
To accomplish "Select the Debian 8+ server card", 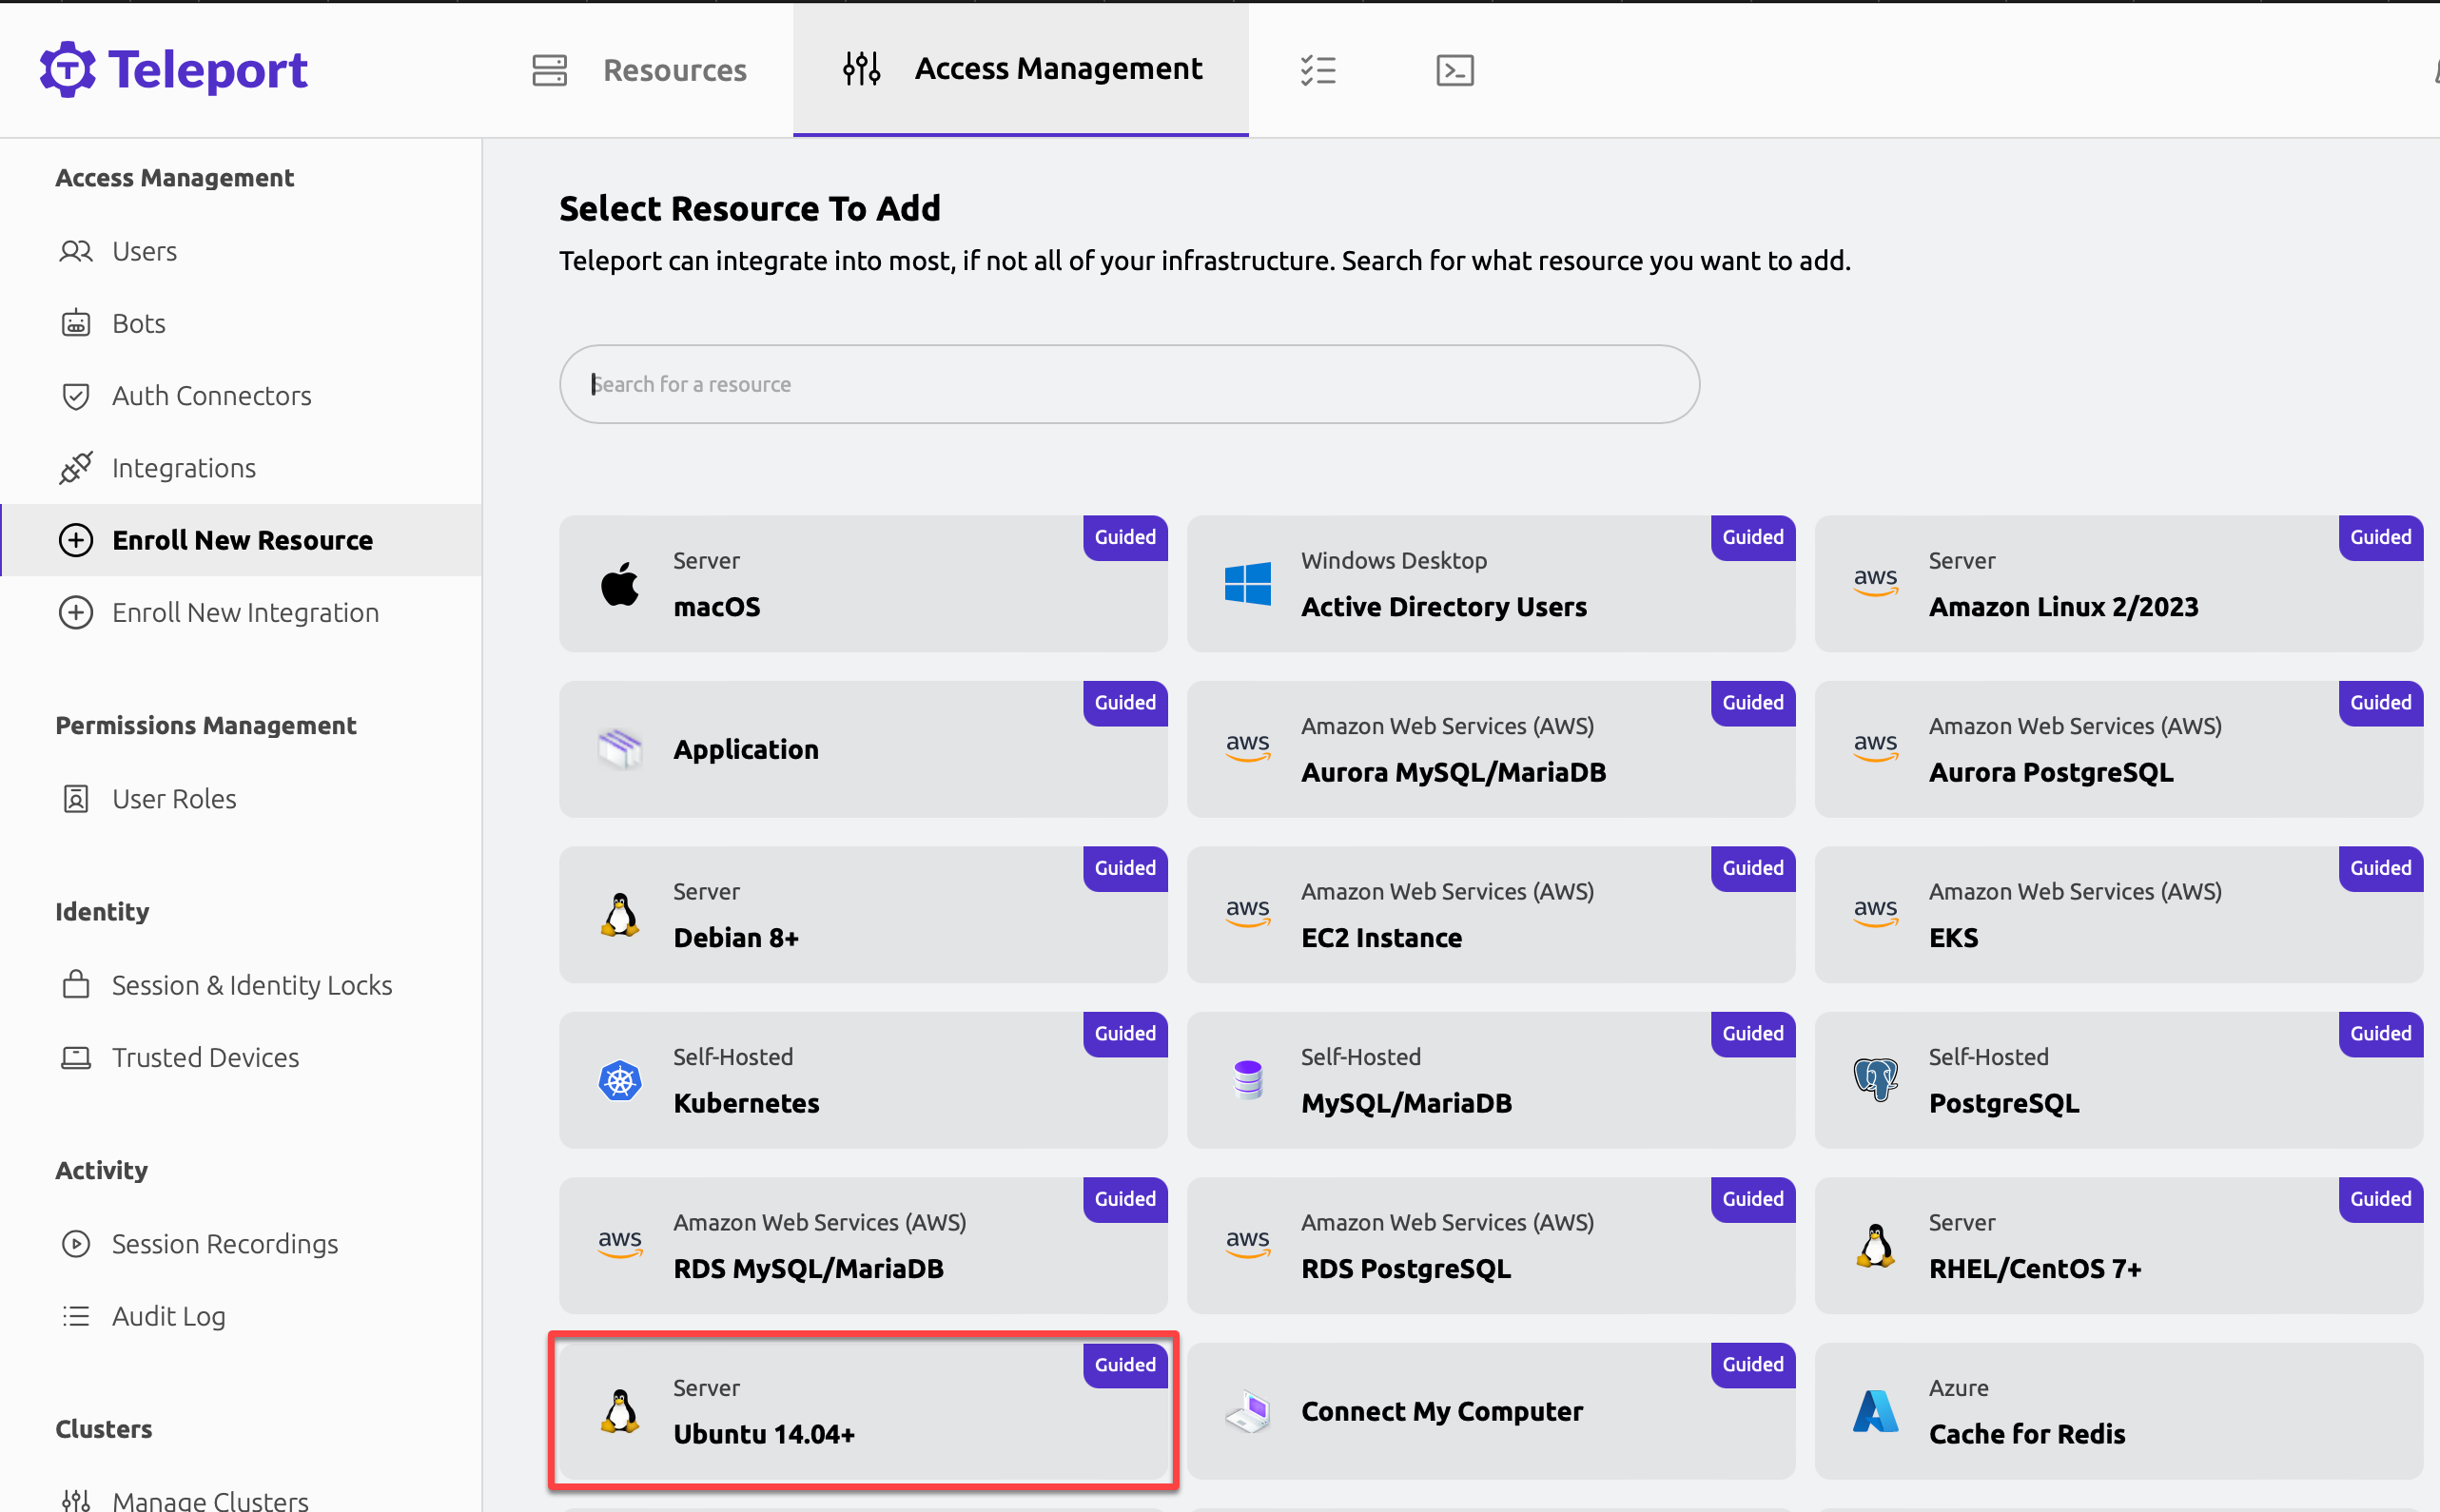I will tap(864, 915).
